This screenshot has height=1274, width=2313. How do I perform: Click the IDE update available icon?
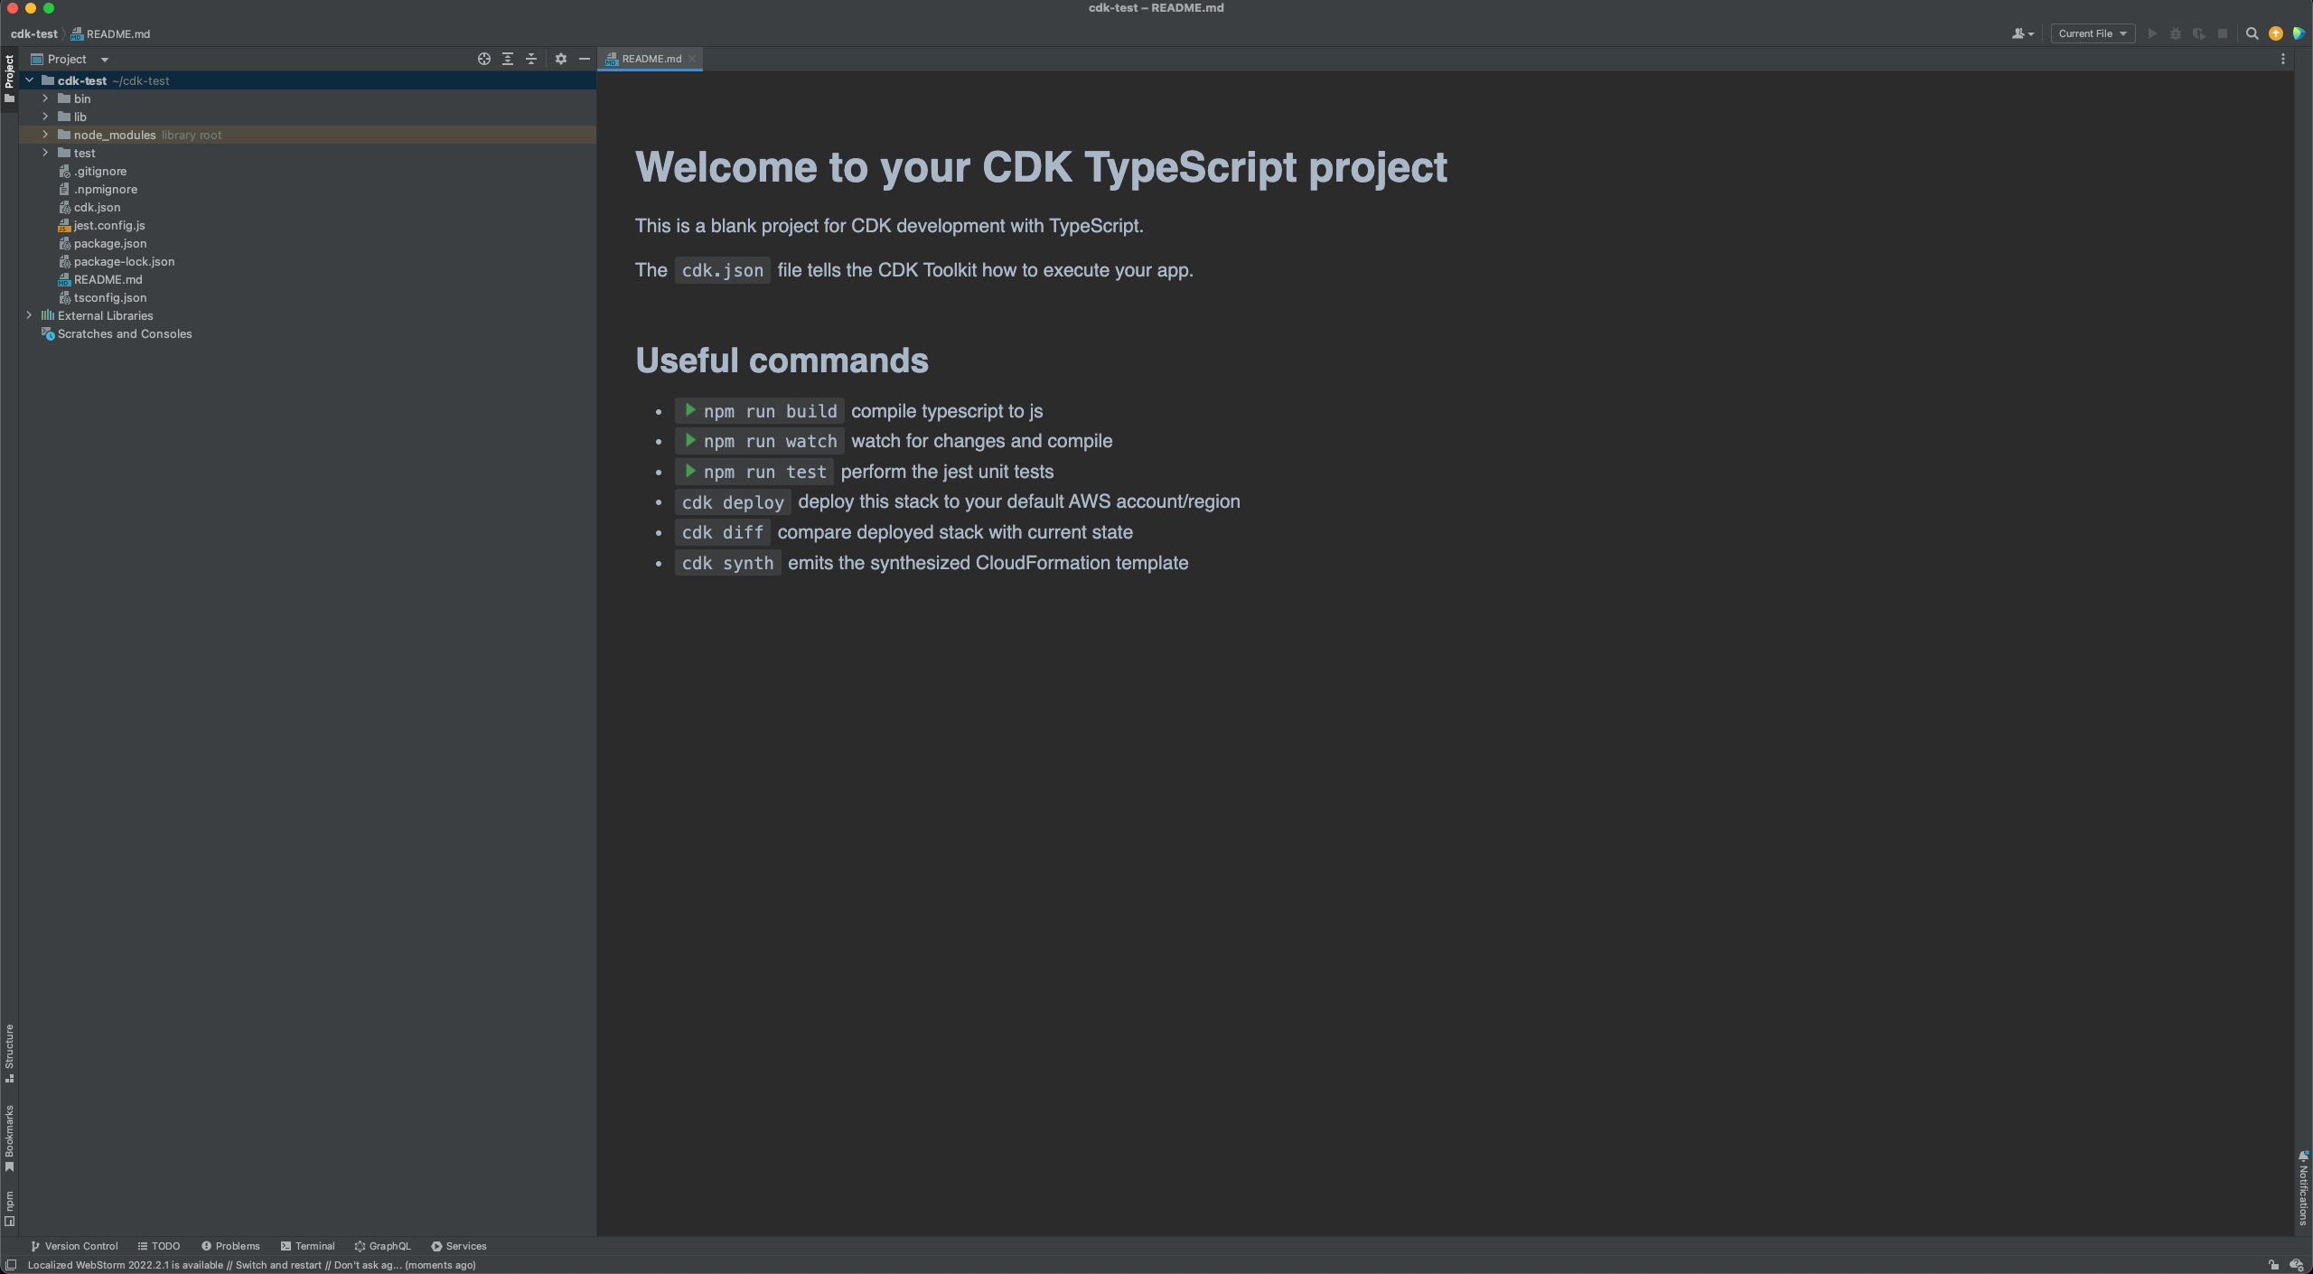click(x=2276, y=33)
